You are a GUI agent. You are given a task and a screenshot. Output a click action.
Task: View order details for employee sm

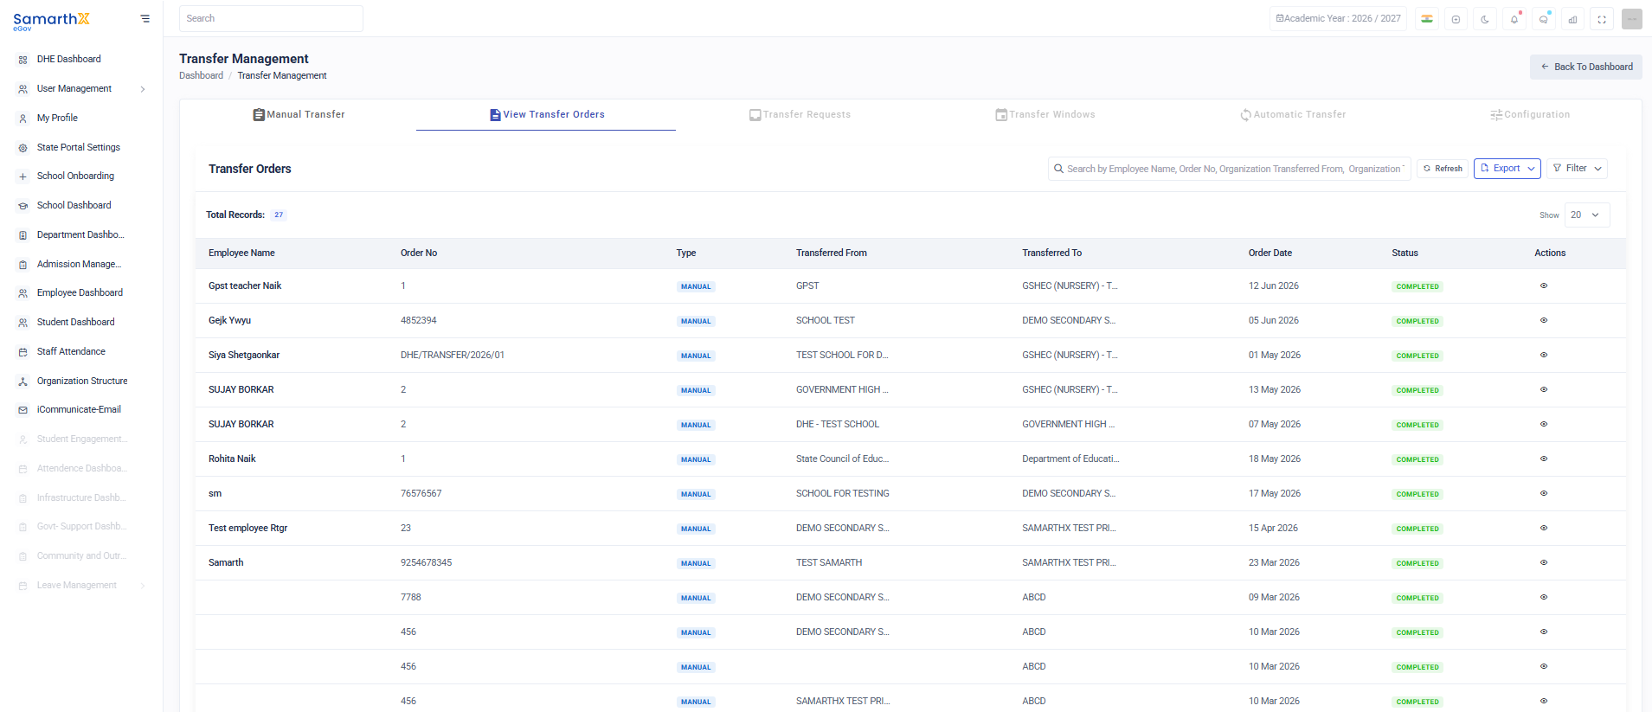pyautogui.click(x=1544, y=493)
